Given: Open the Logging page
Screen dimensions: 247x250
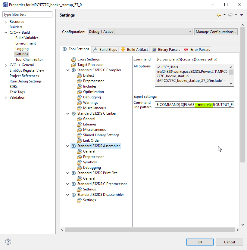Looking at the screenshot, I should pos(22,49).
